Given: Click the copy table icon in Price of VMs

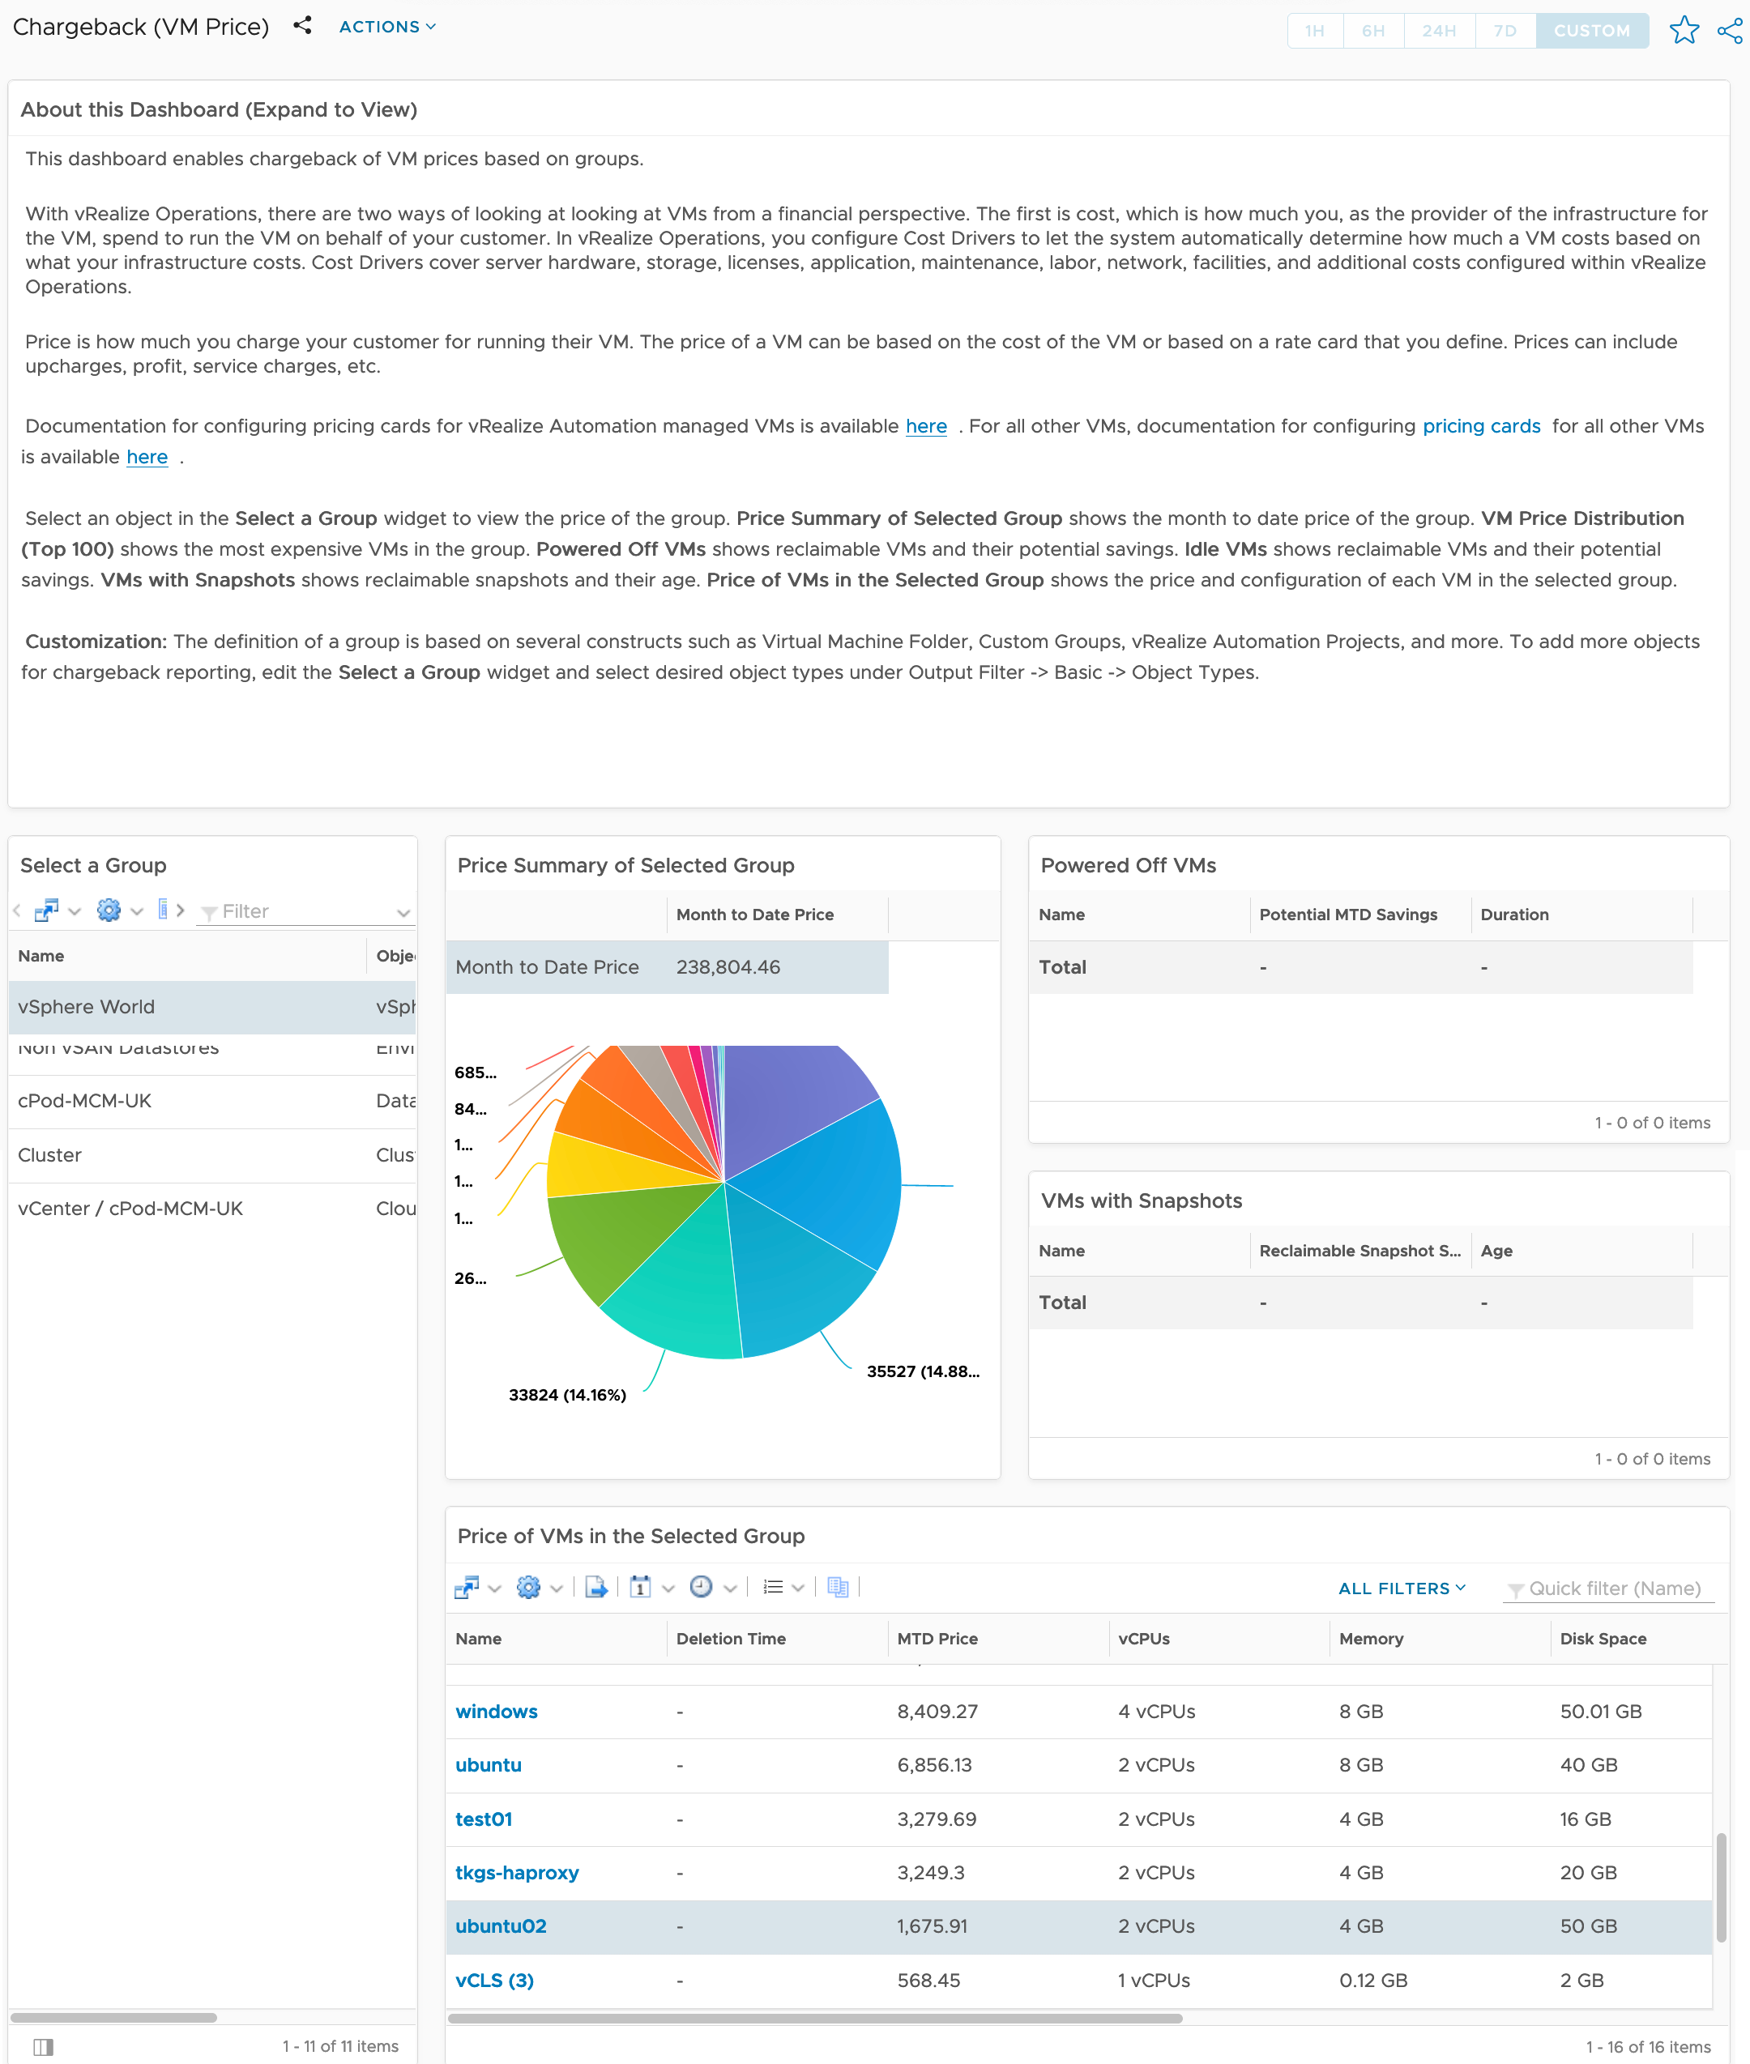Looking at the screenshot, I should 839,1588.
